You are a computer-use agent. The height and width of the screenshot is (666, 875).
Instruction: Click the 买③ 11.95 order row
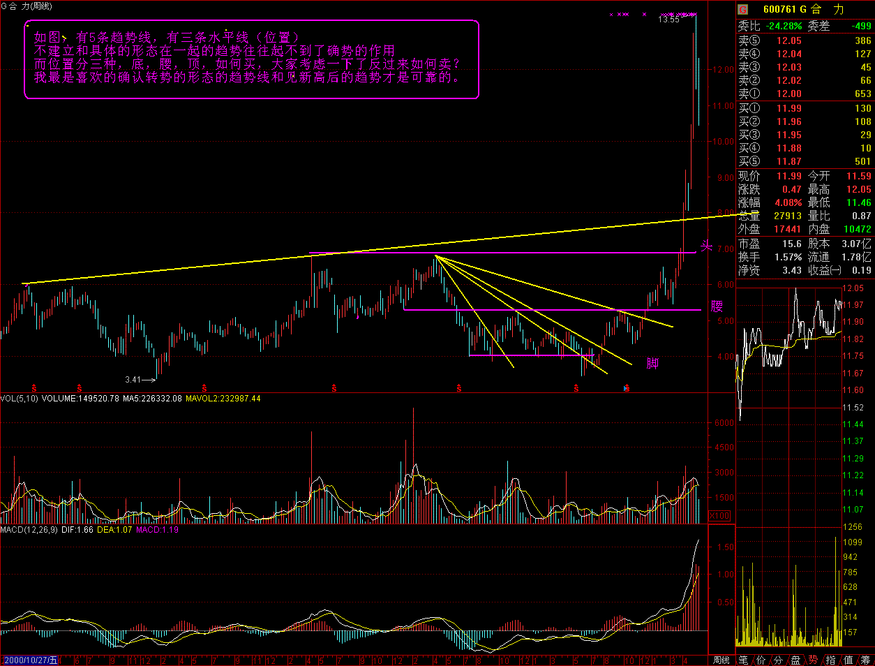tap(805, 135)
